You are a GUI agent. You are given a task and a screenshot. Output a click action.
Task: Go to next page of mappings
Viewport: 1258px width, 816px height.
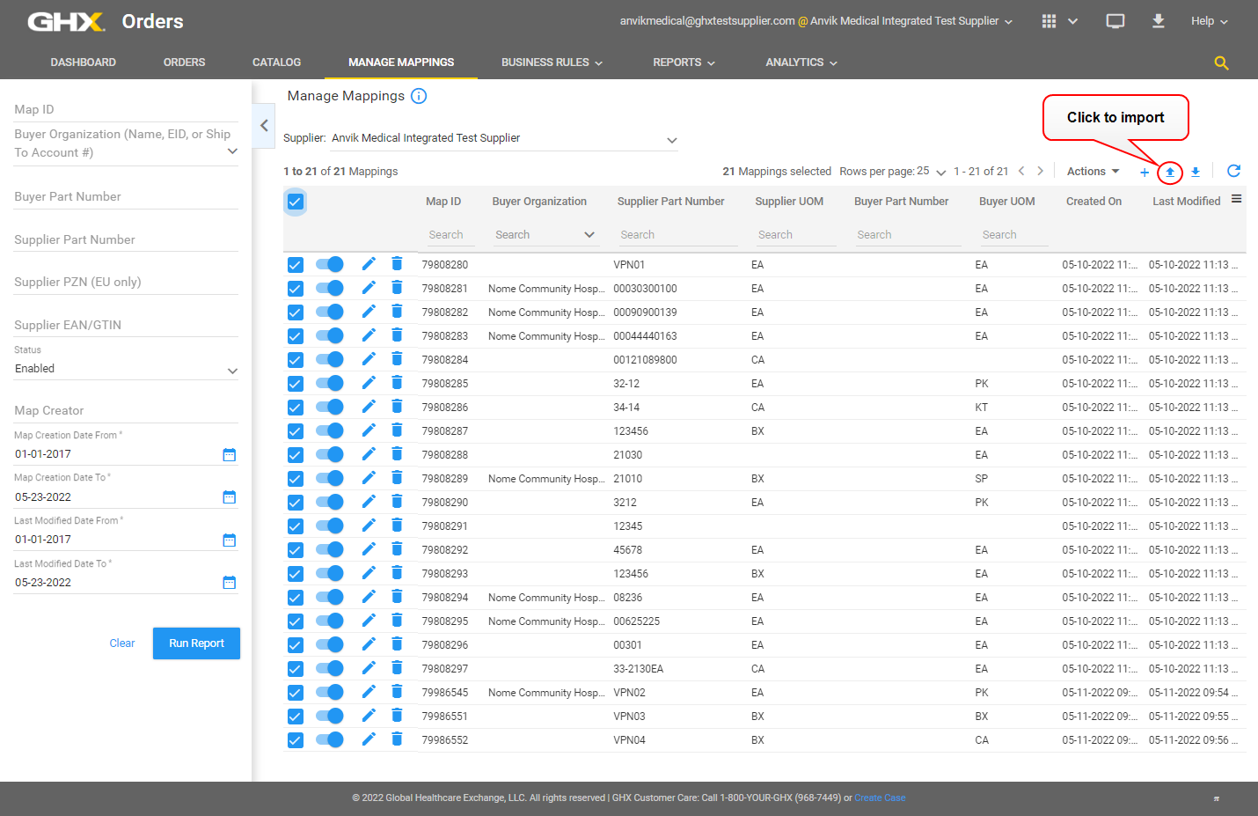click(1040, 171)
